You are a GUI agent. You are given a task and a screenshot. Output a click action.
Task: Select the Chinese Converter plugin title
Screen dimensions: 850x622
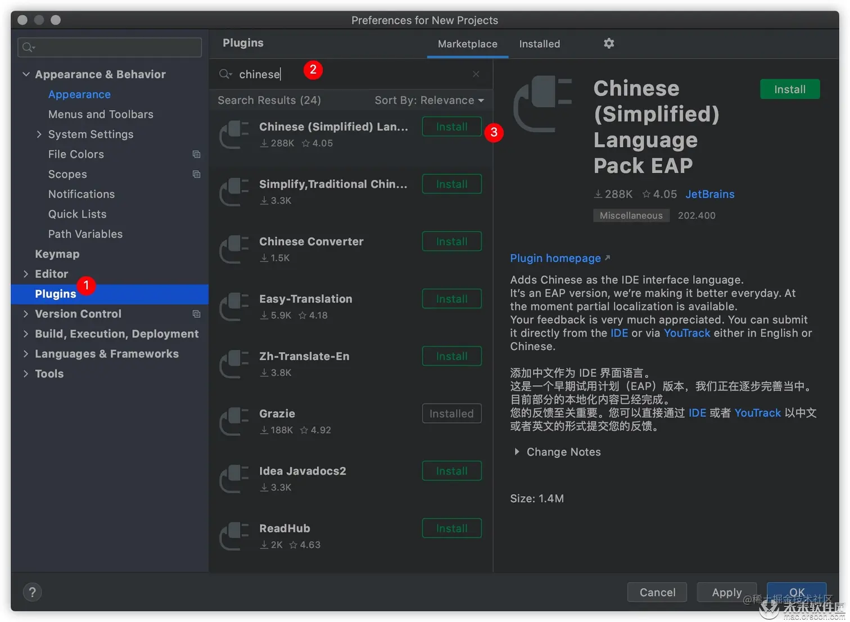[x=311, y=241]
